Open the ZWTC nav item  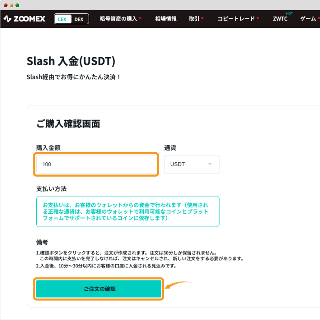coord(280,19)
